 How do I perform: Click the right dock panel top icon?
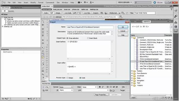tap(176, 10)
